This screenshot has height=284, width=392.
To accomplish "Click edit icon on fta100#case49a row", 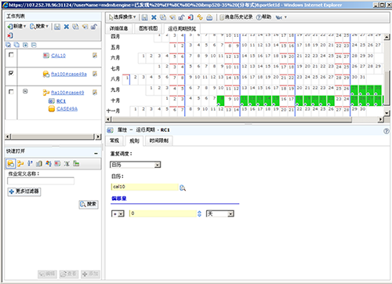I will tap(95, 74).
